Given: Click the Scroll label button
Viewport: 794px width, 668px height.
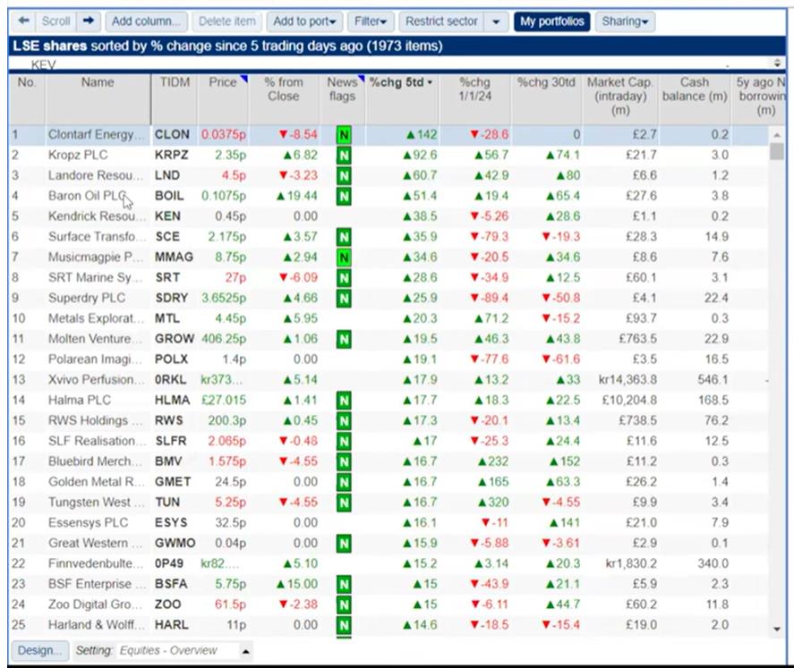Looking at the screenshot, I should point(55,21).
